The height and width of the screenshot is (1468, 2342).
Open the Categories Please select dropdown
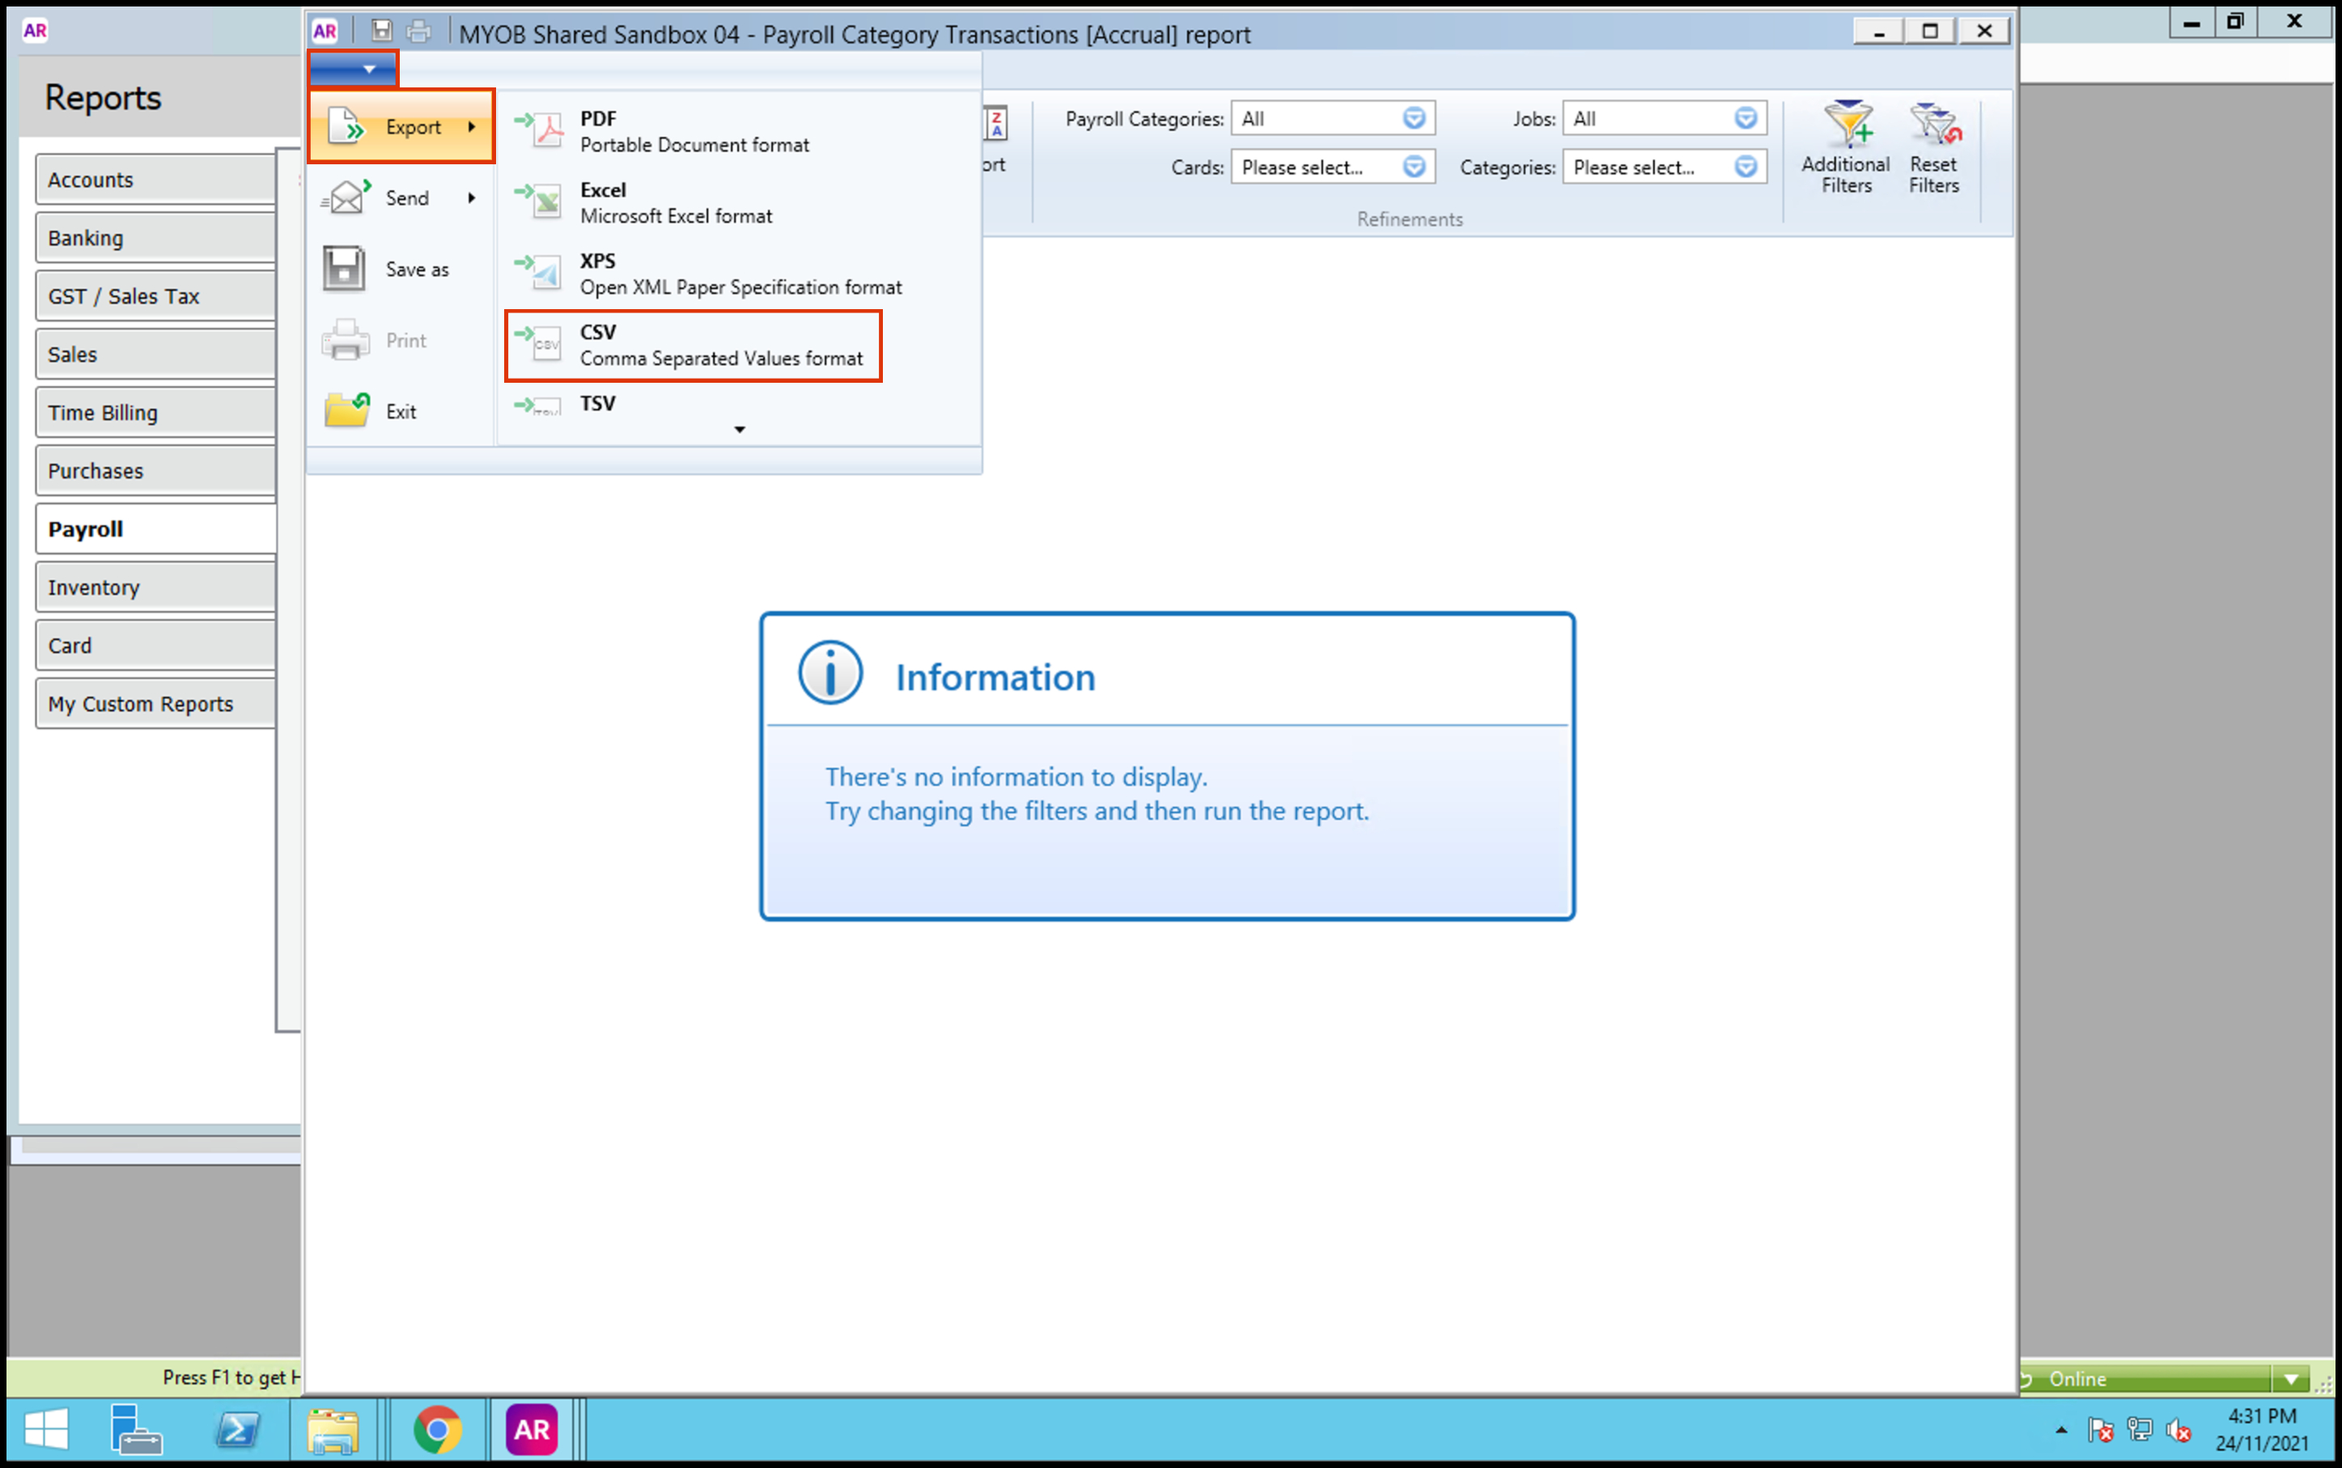(x=1745, y=167)
